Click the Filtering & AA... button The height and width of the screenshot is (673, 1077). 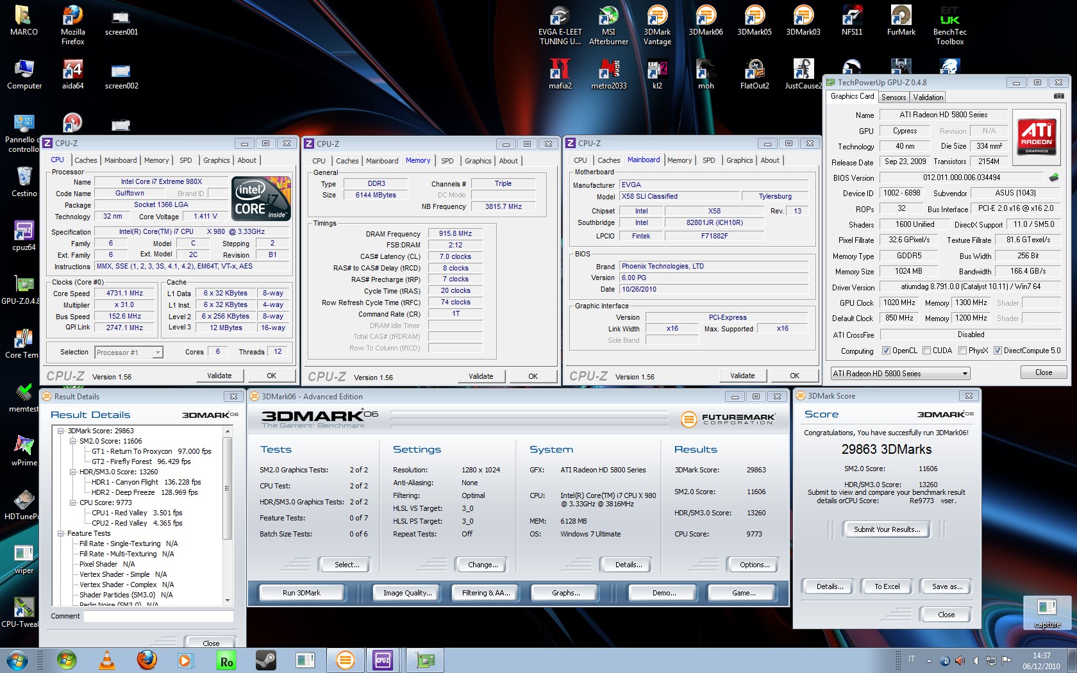tap(486, 593)
